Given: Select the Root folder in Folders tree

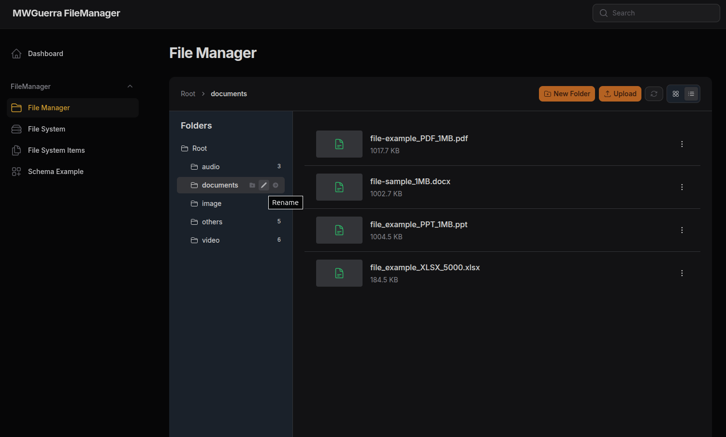Looking at the screenshot, I should click(x=199, y=148).
